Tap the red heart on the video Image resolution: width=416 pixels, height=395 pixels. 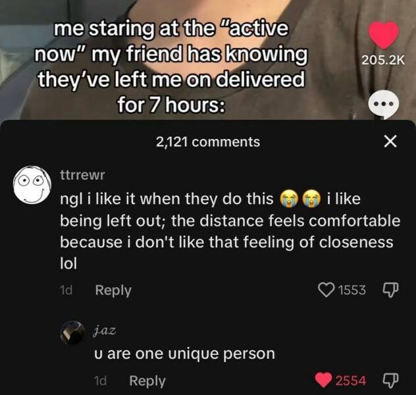[x=384, y=36]
